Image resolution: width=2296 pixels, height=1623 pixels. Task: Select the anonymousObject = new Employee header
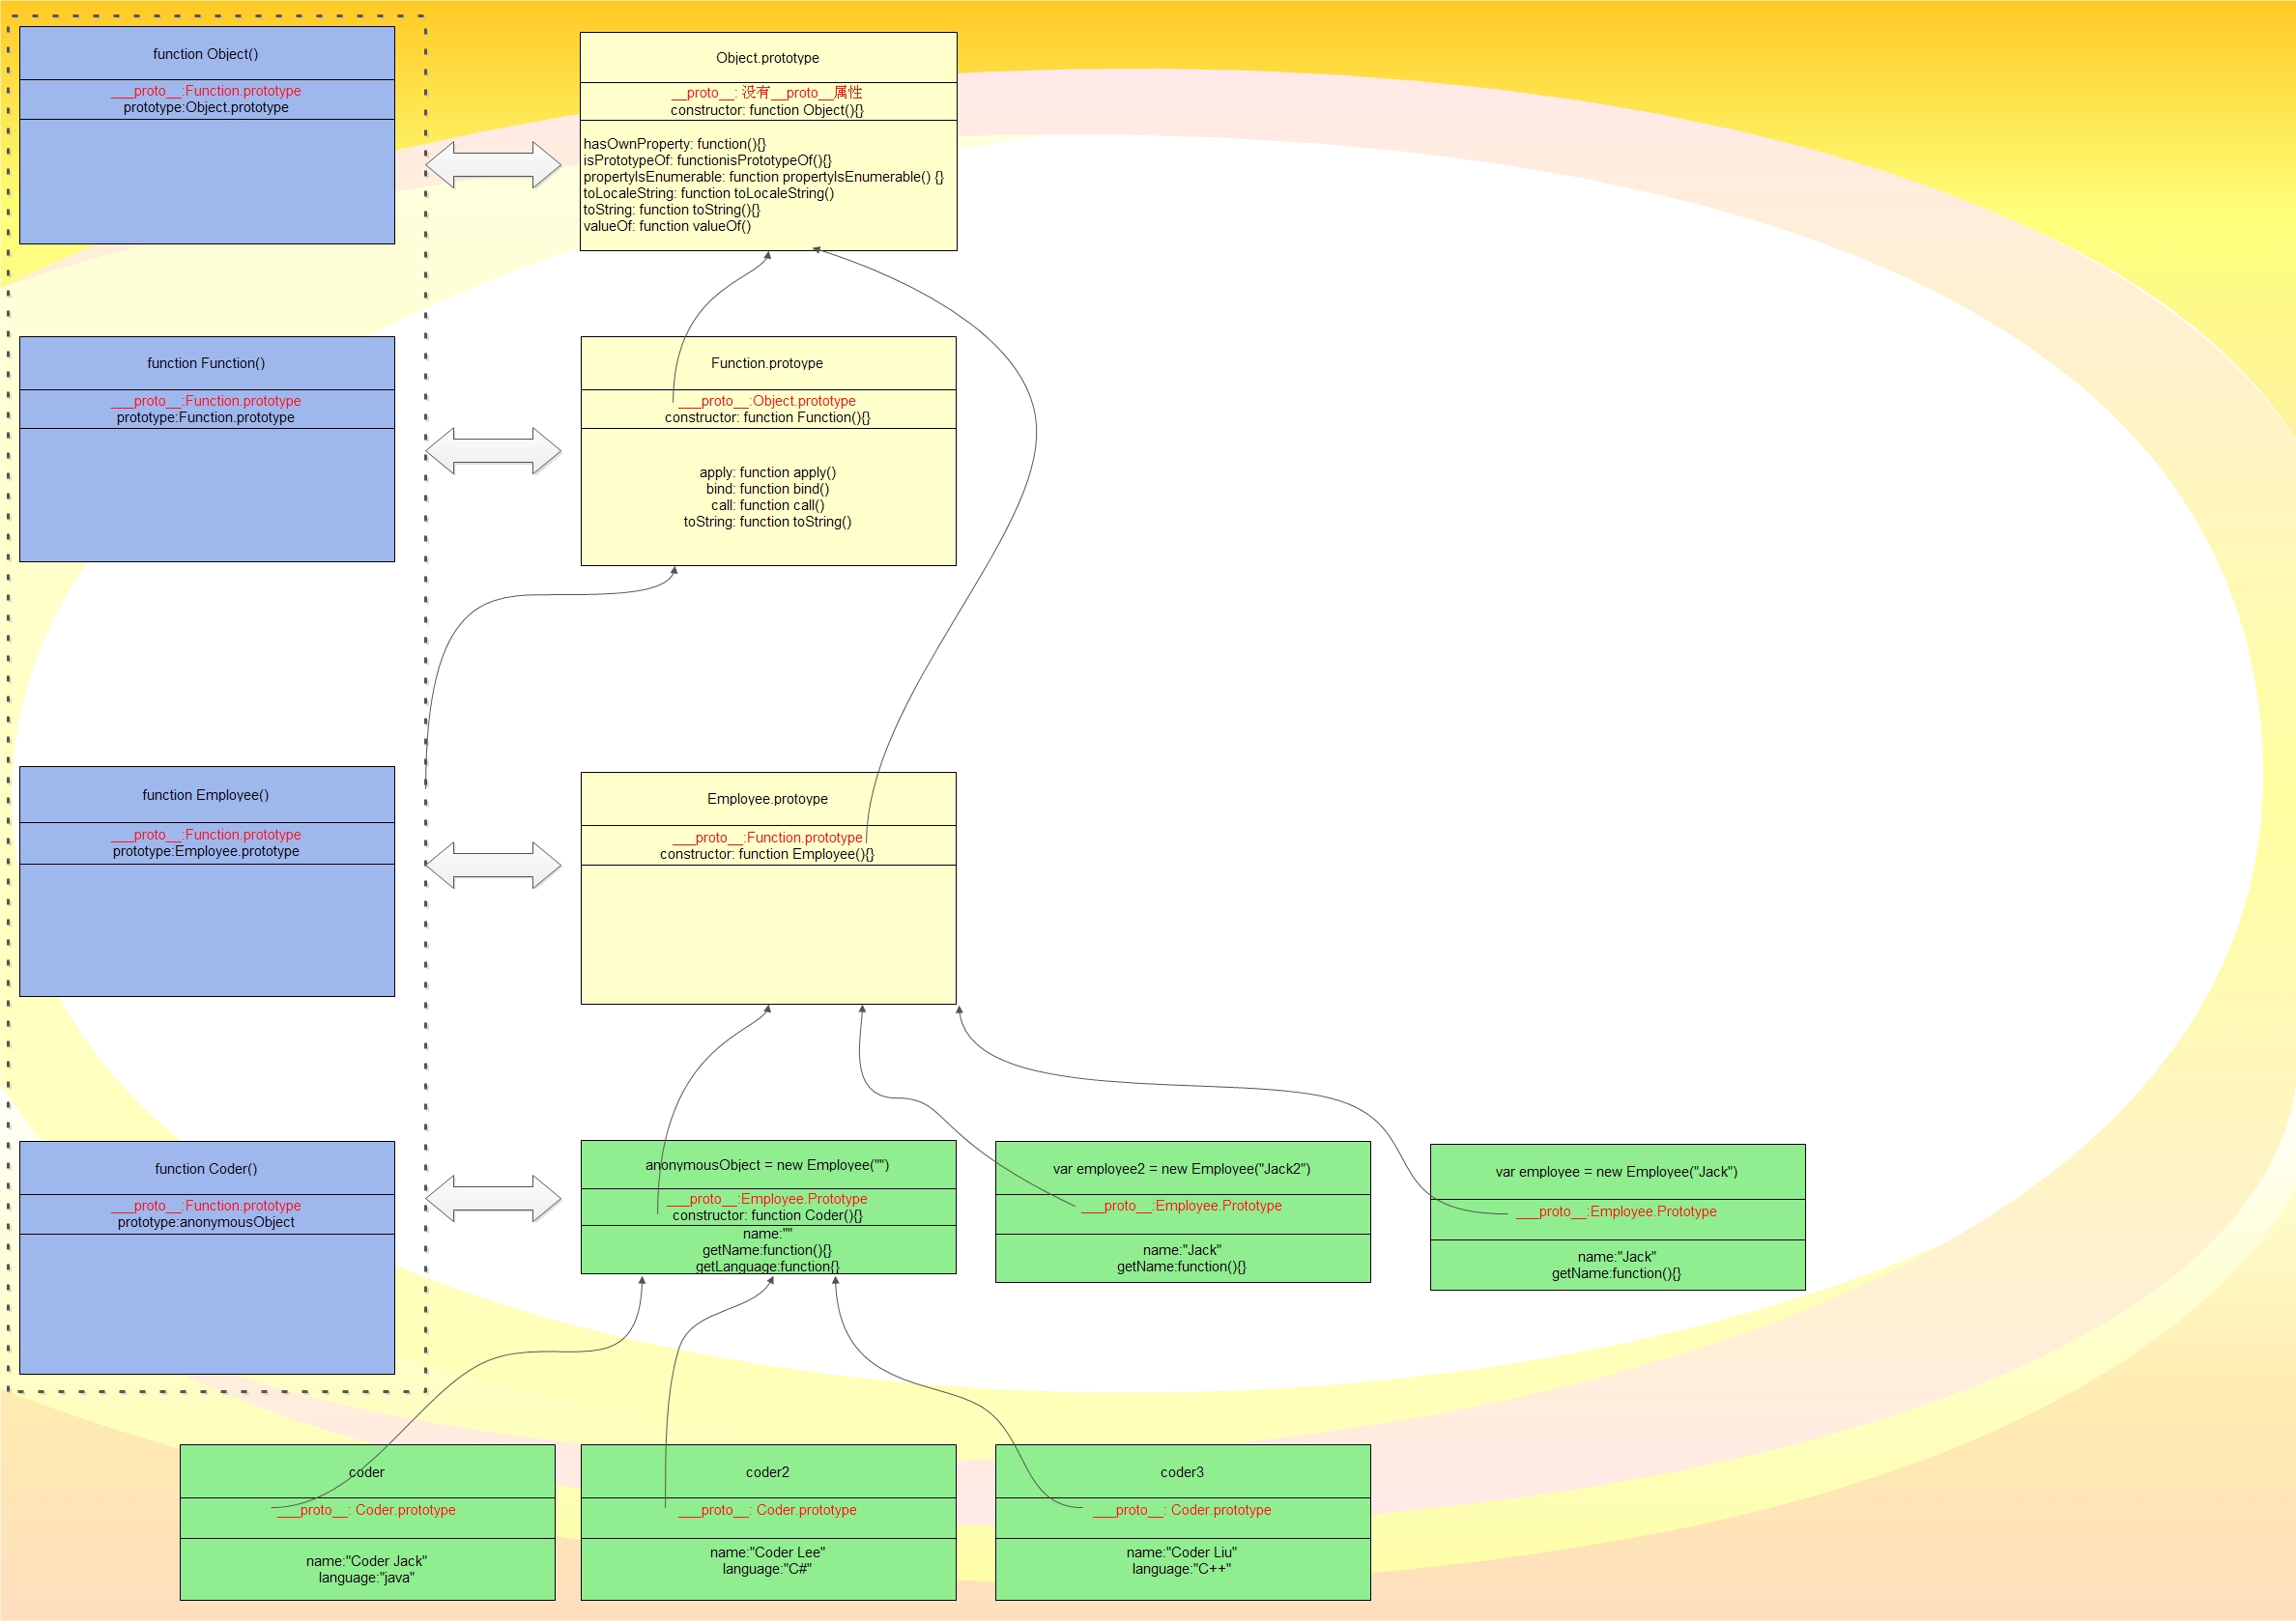coord(767,1165)
